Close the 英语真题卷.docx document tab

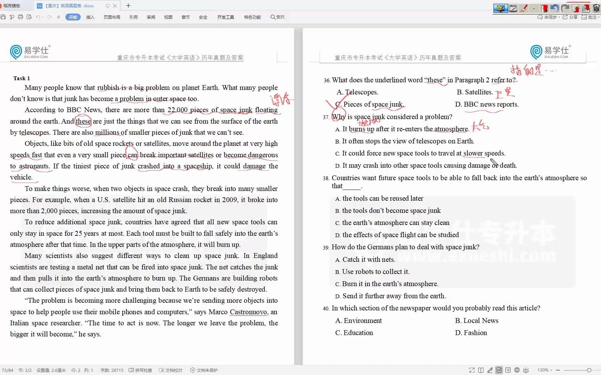[115, 6]
